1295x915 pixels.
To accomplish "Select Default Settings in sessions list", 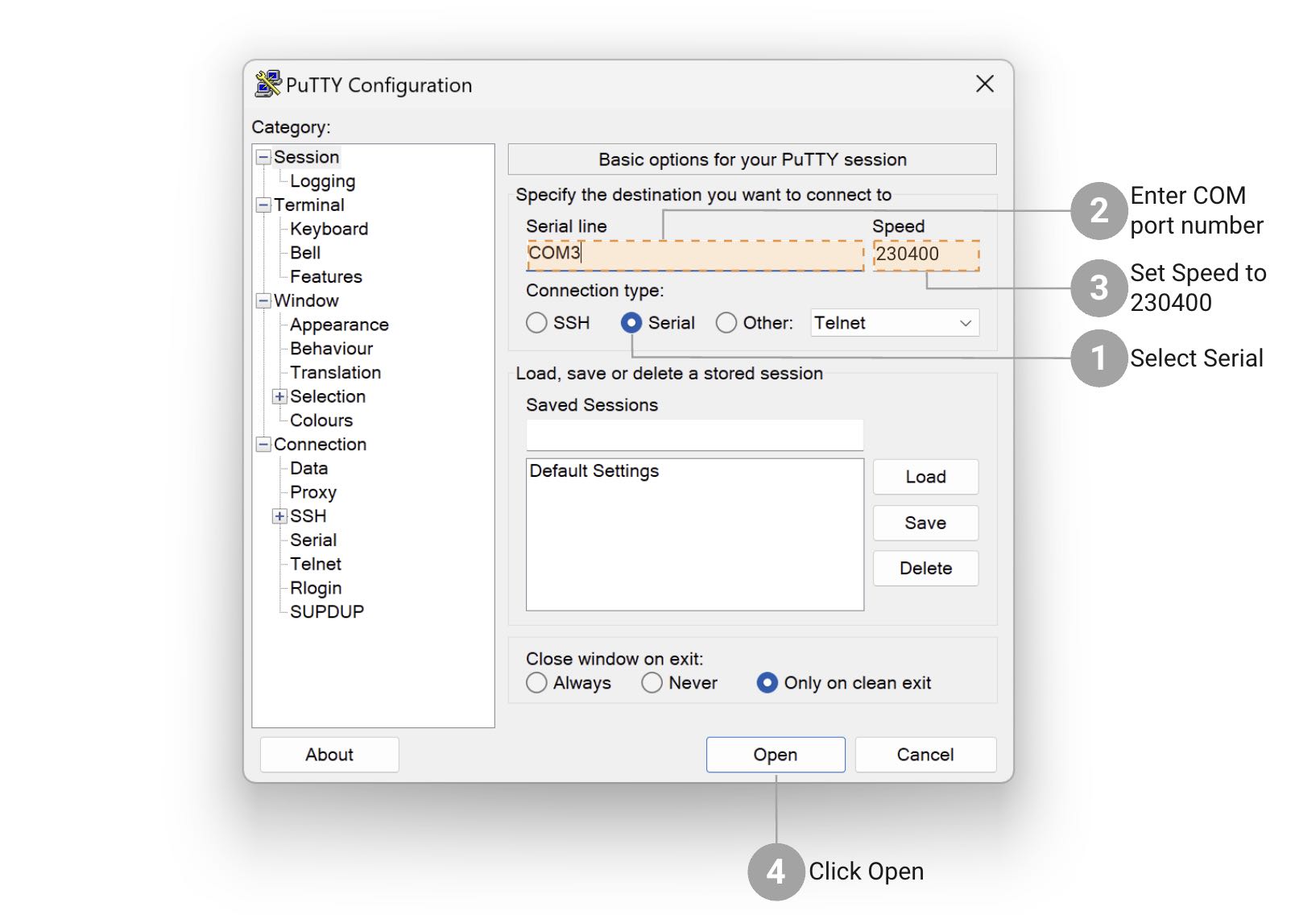I will point(594,471).
